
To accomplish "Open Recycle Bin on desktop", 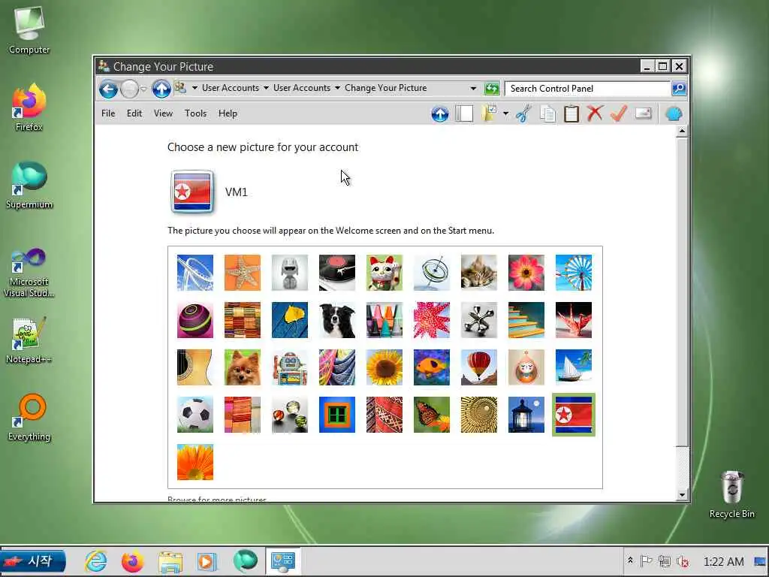I will [731, 494].
